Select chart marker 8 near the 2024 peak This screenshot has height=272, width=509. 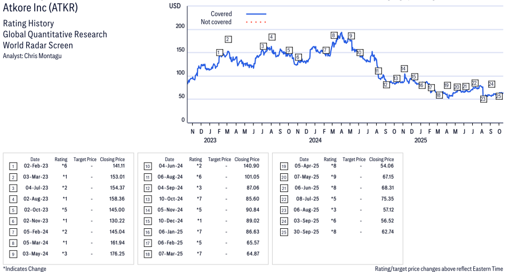click(333, 36)
